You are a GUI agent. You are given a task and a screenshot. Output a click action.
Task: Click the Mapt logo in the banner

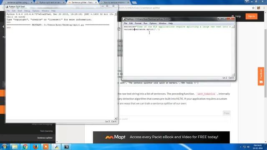115,137
